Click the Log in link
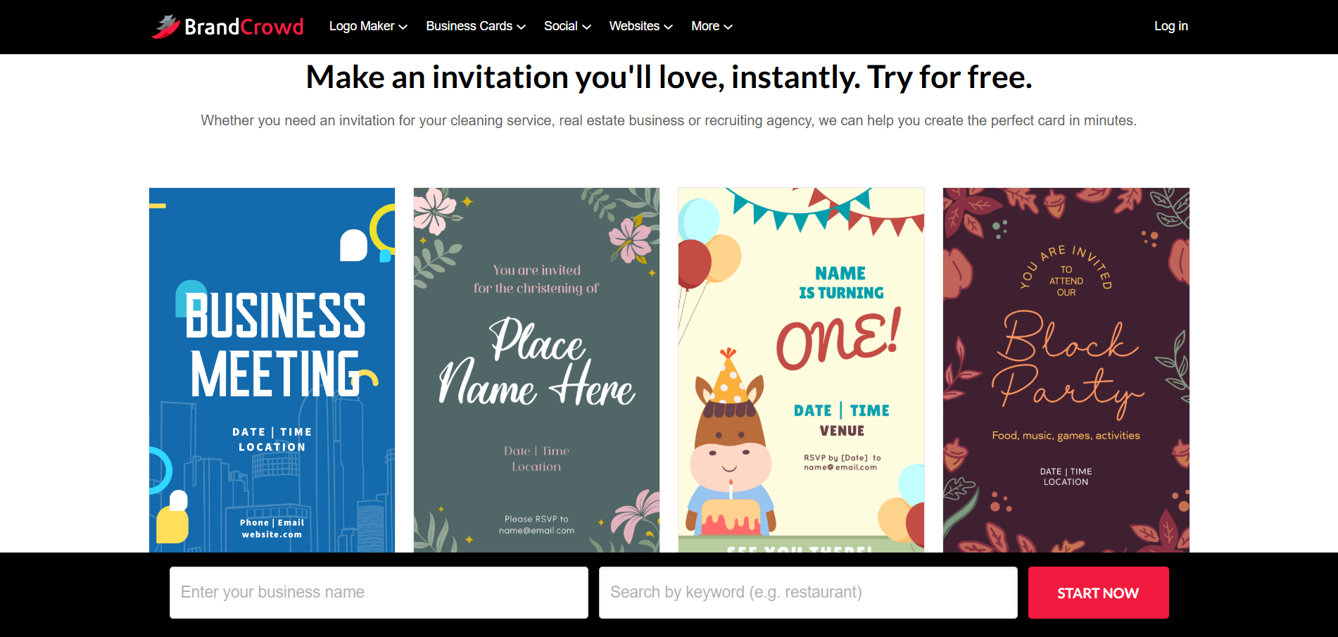1338x637 pixels. click(x=1170, y=26)
